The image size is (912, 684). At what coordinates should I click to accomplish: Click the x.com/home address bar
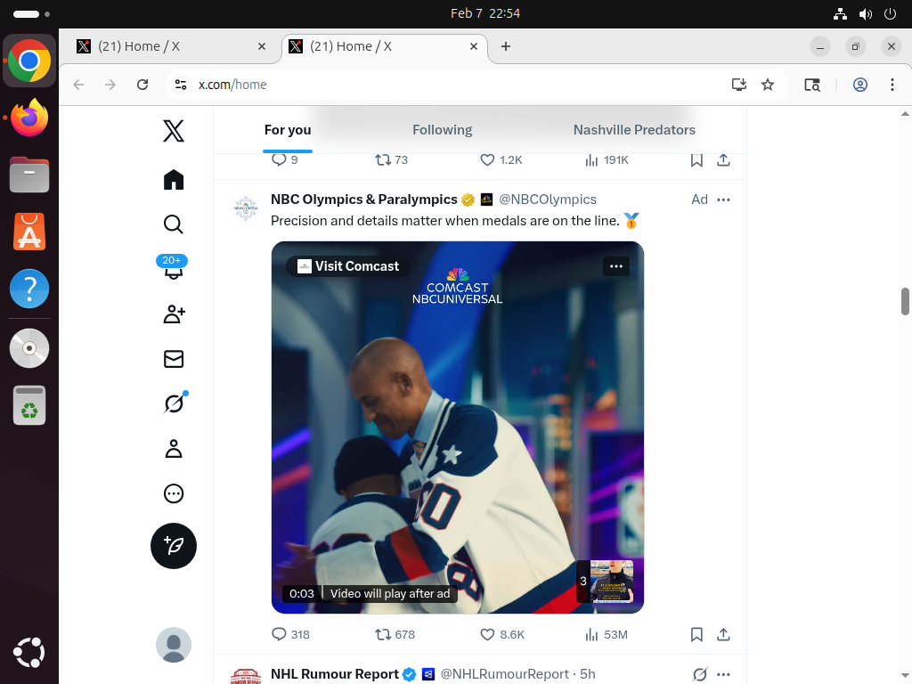[445, 85]
